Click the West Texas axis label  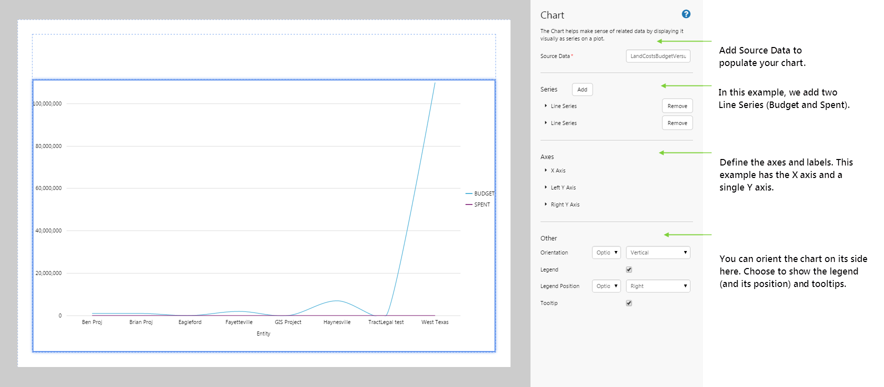[x=434, y=322]
